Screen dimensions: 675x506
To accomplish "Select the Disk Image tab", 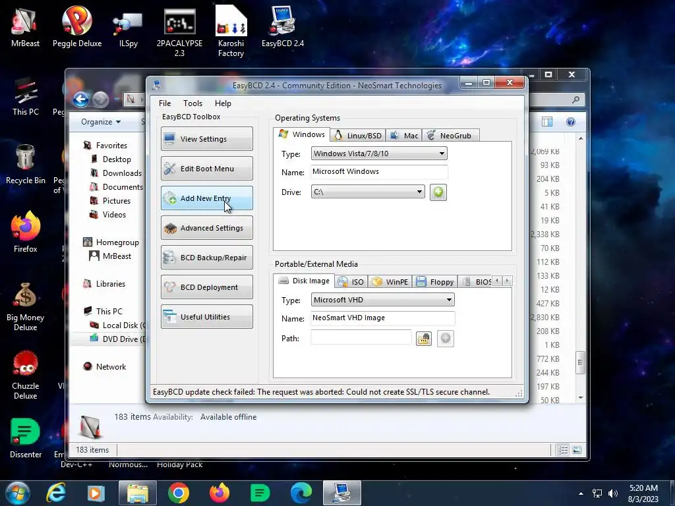I will [x=304, y=281].
